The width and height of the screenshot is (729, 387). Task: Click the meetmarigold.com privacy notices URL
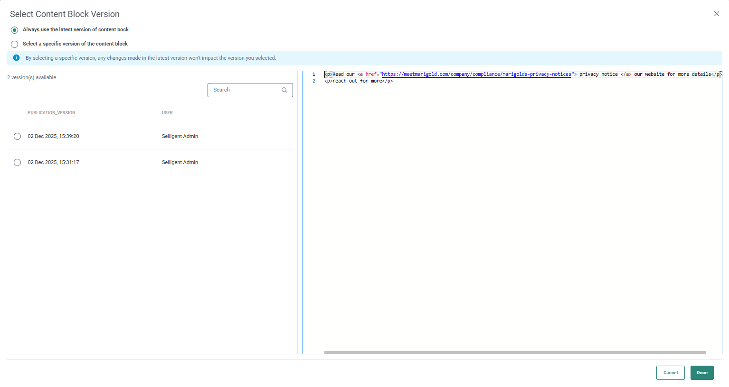pos(476,74)
